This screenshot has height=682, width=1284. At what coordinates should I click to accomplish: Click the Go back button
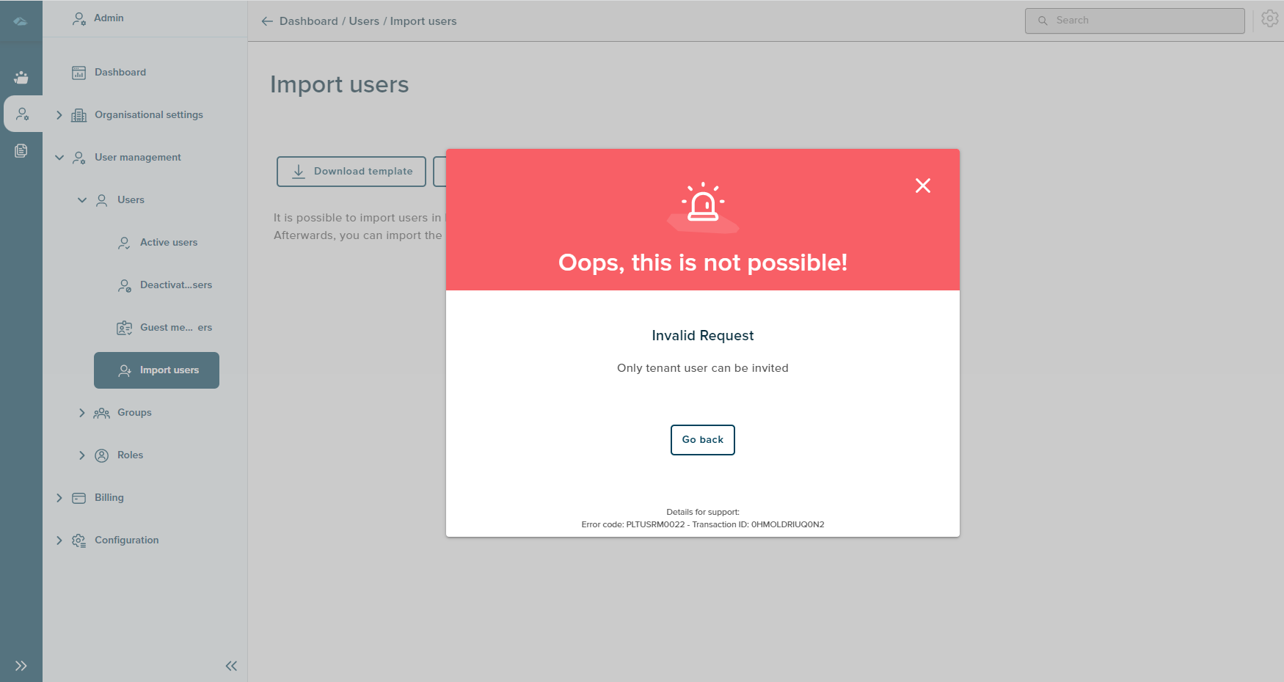click(702, 440)
